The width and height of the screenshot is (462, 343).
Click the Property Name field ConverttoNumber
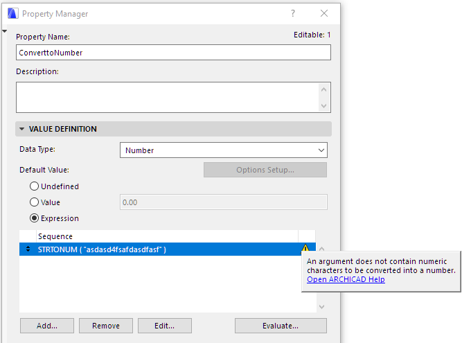click(173, 53)
